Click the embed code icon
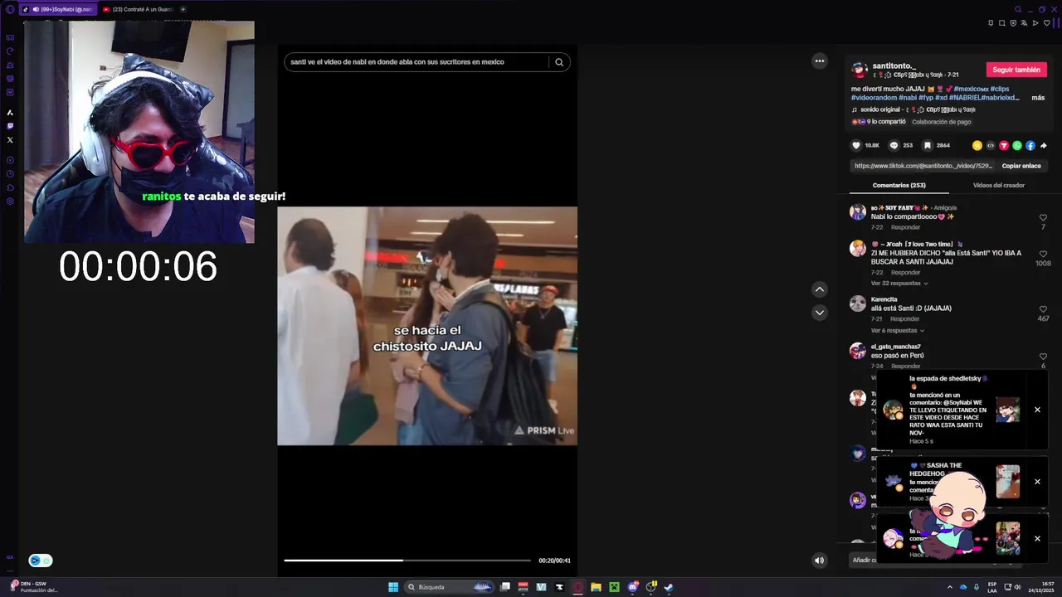Screen dimensions: 1062x597 click(x=991, y=145)
